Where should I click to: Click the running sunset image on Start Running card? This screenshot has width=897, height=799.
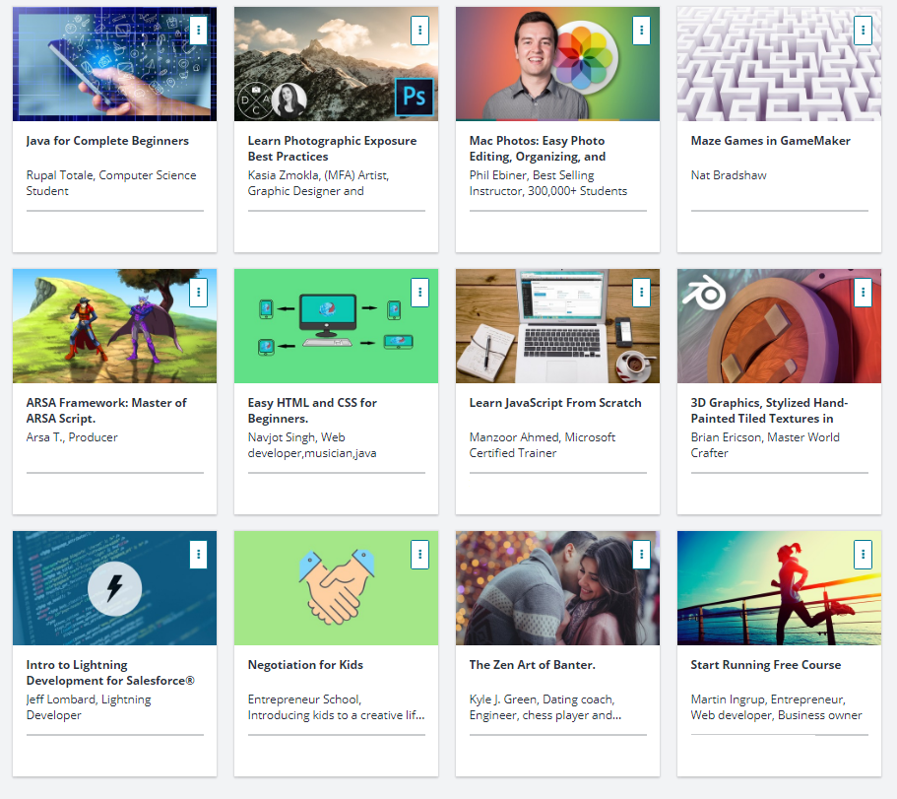coord(779,588)
